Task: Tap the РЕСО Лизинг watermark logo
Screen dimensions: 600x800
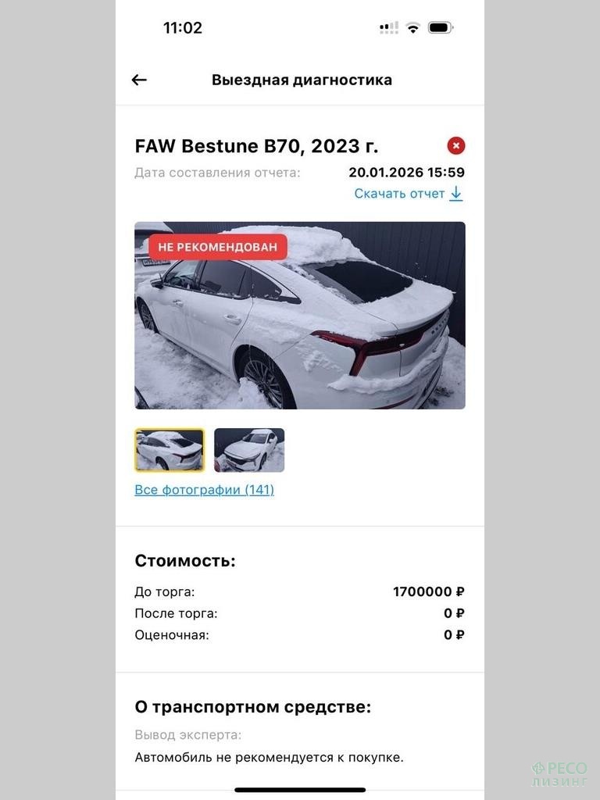Action: [x=559, y=774]
